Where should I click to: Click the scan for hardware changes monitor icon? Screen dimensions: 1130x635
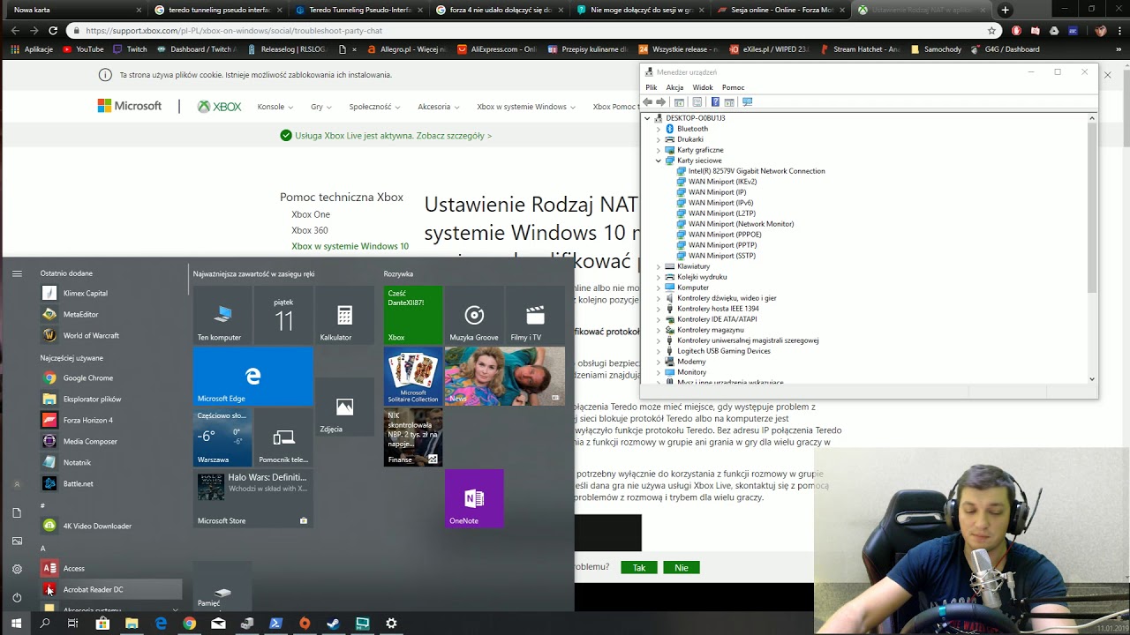tap(747, 102)
